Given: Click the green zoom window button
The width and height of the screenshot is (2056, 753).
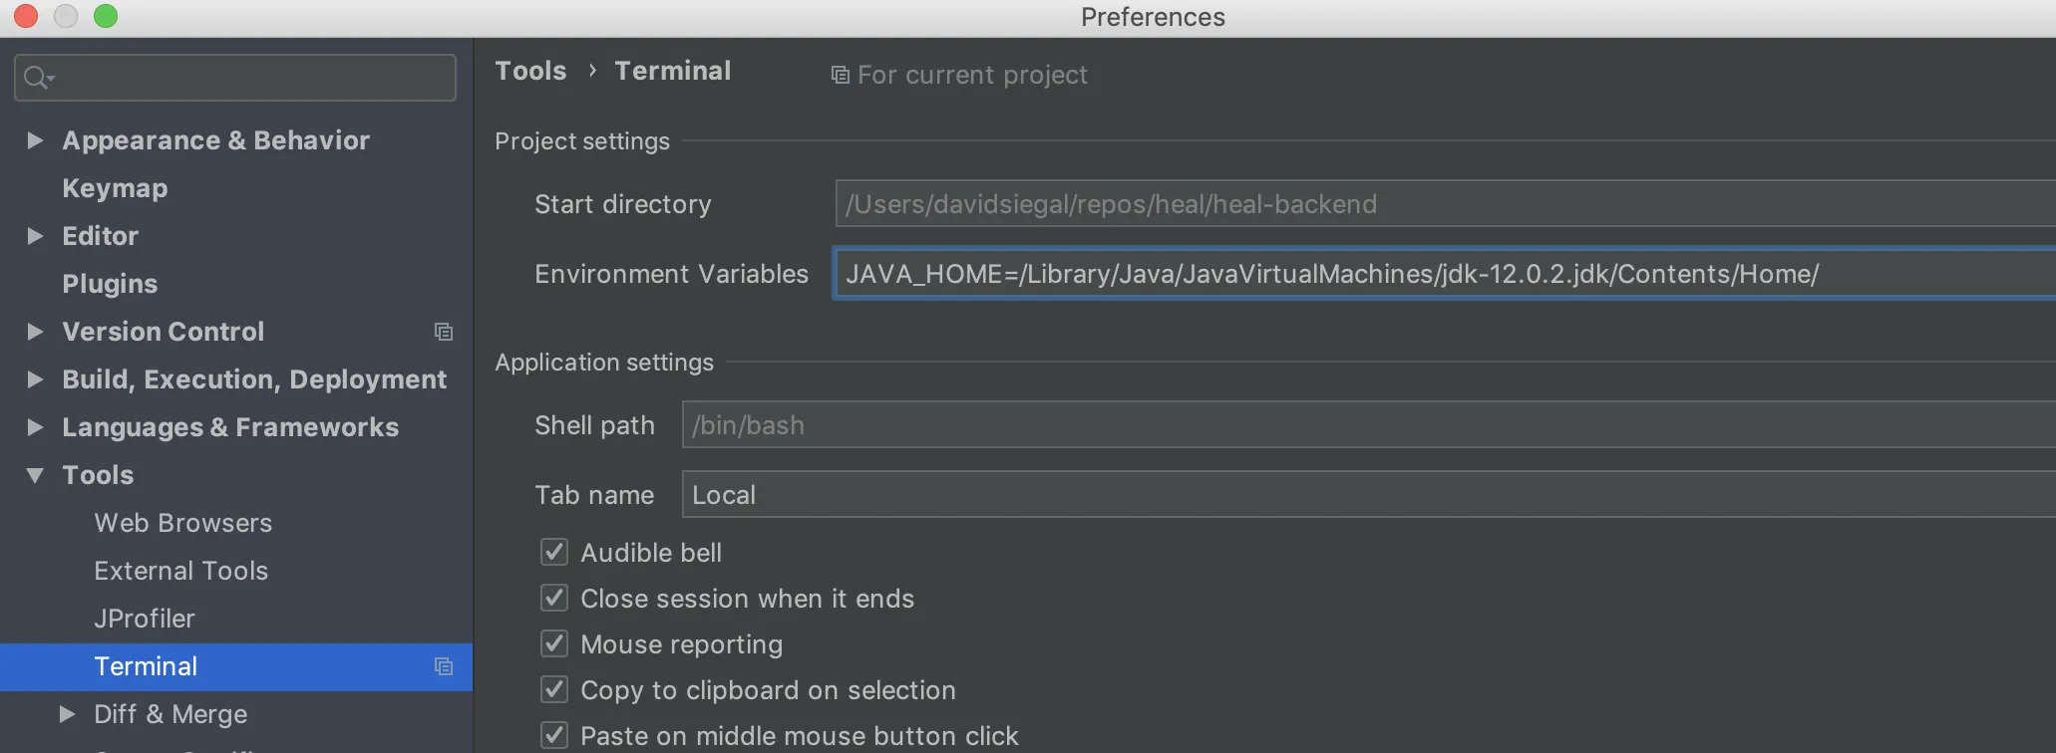Looking at the screenshot, I should (106, 16).
